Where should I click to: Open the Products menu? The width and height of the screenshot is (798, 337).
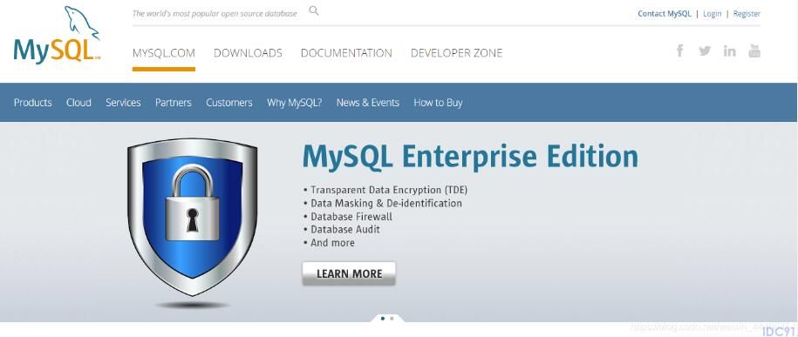(x=32, y=103)
